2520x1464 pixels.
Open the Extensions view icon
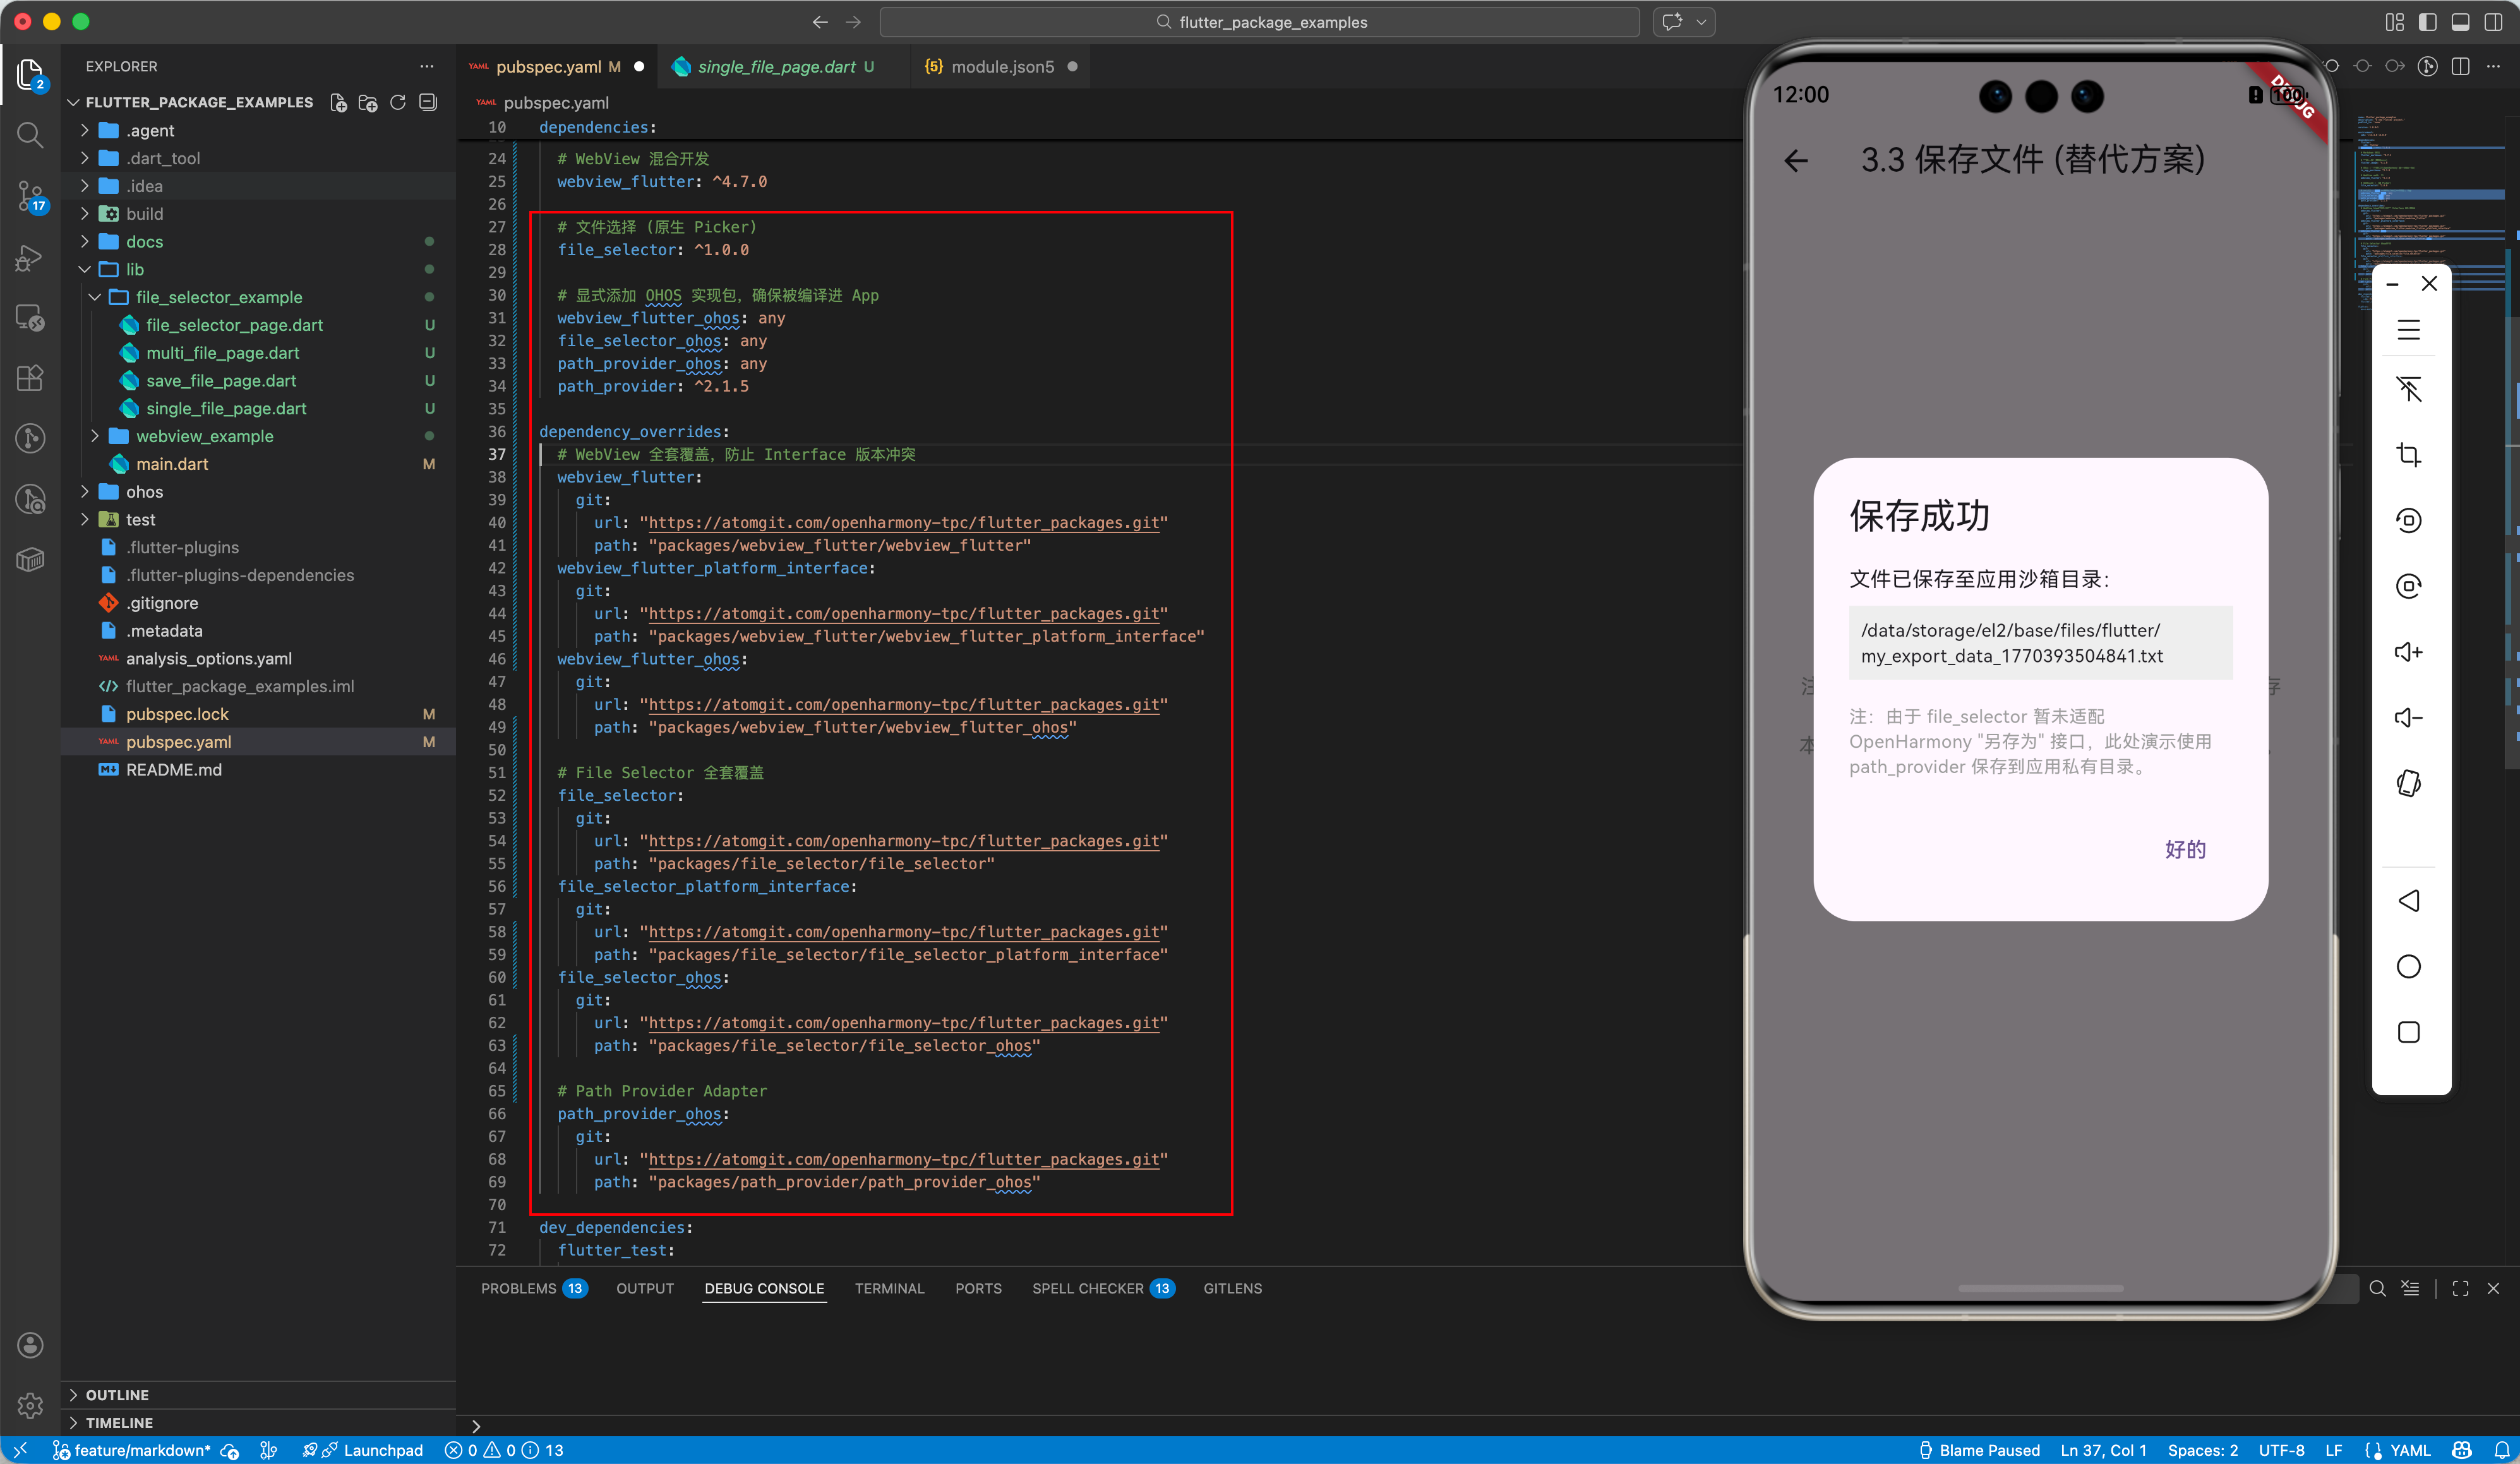click(x=30, y=378)
